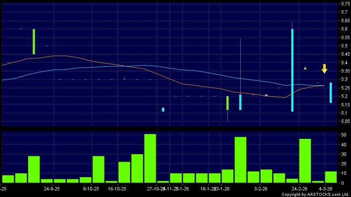
Task: Click the 16-10-25 date label
Action: (117, 189)
